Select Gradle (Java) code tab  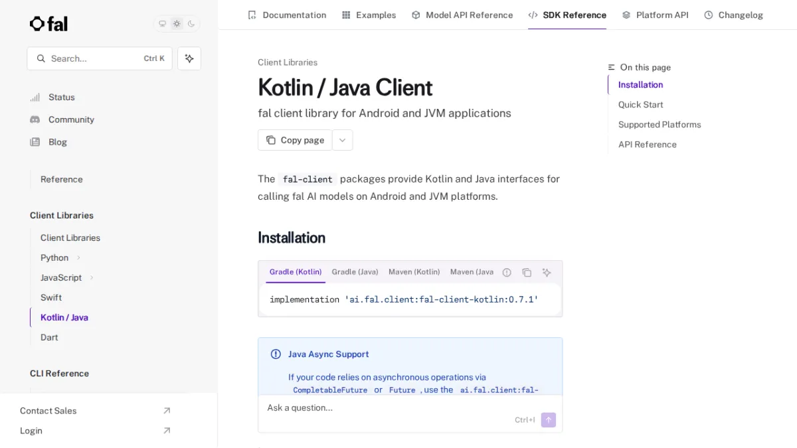click(x=355, y=272)
